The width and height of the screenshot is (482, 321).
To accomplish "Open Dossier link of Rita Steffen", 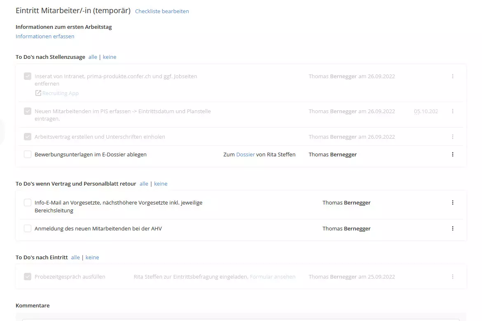I will pyautogui.click(x=246, y=154).
